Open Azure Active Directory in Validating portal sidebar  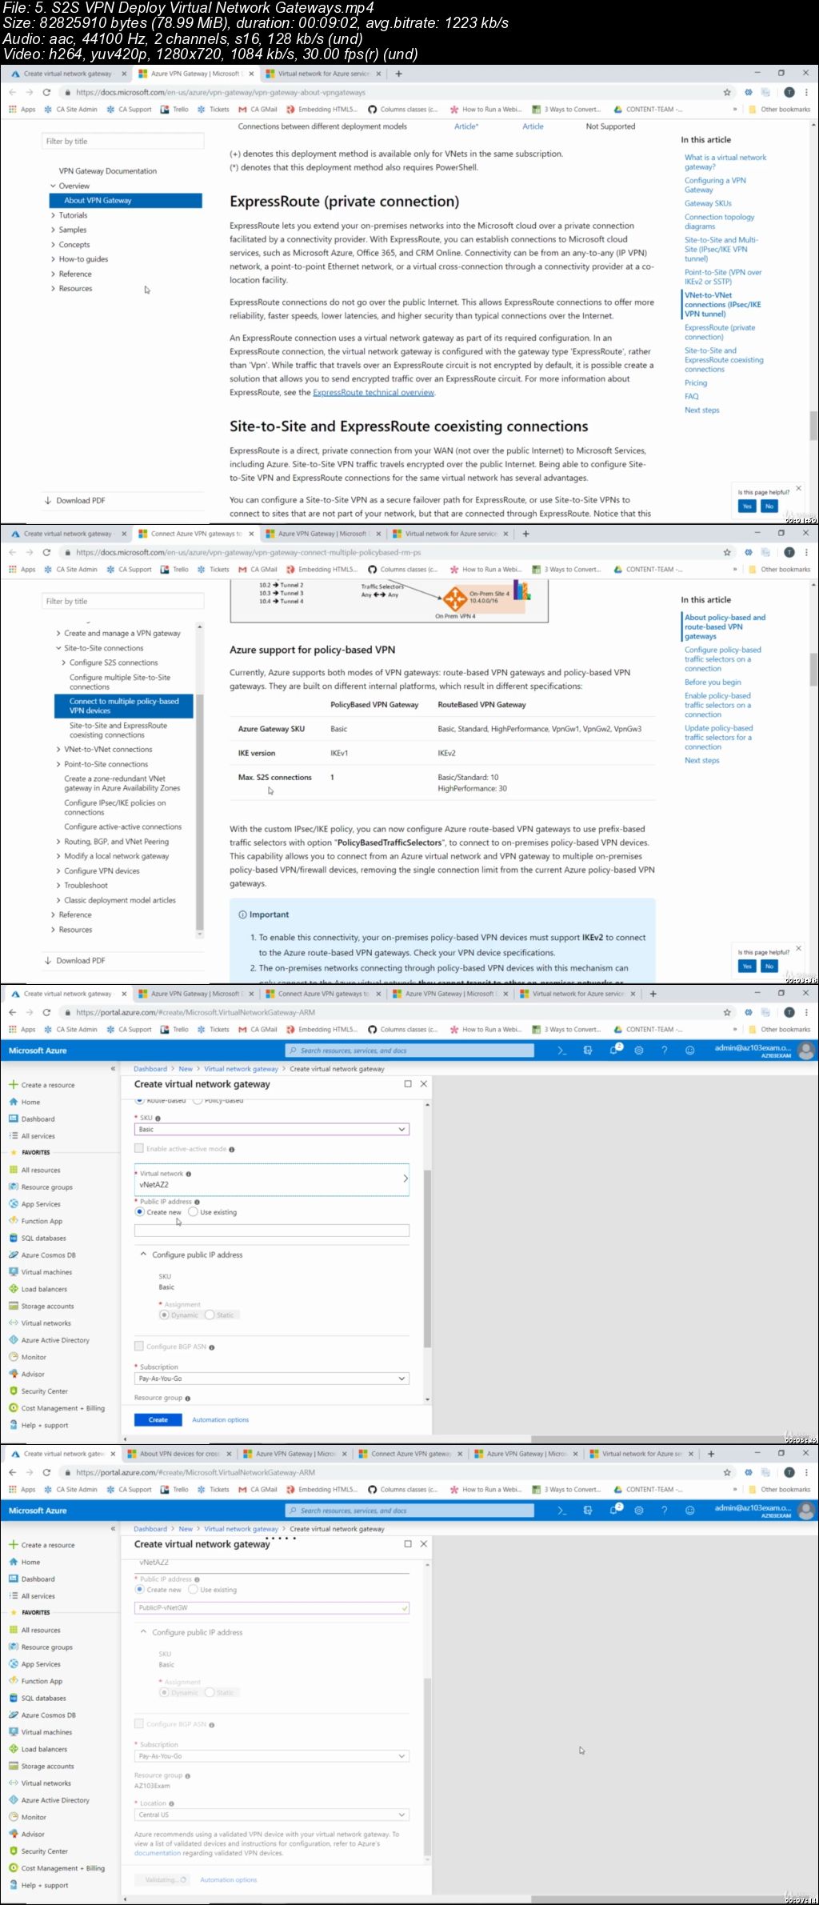(x=55, y=1800)
